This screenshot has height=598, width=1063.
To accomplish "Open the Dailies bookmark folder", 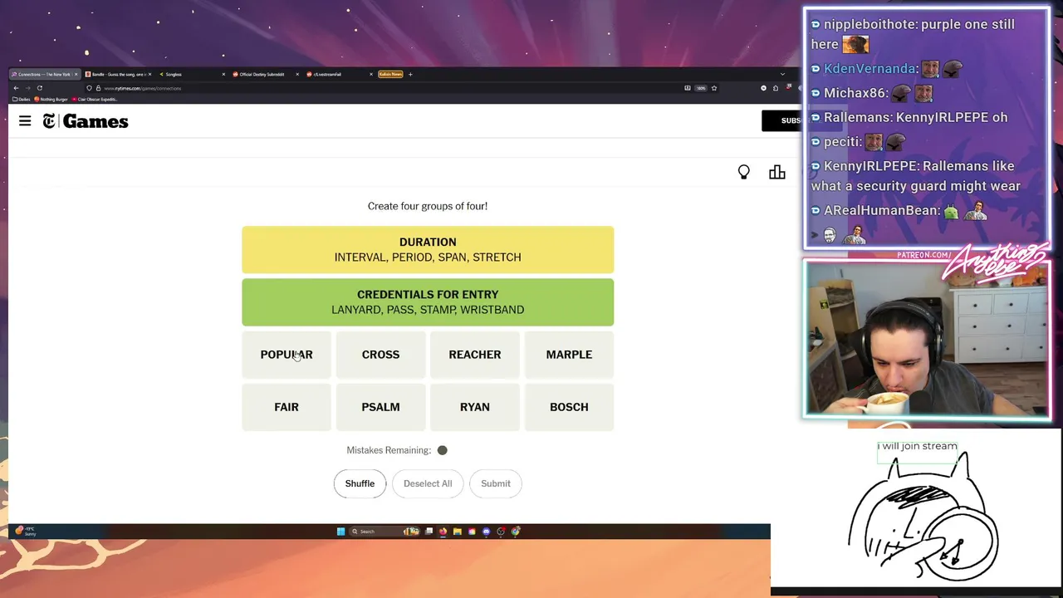I will [x=22, y=99].
